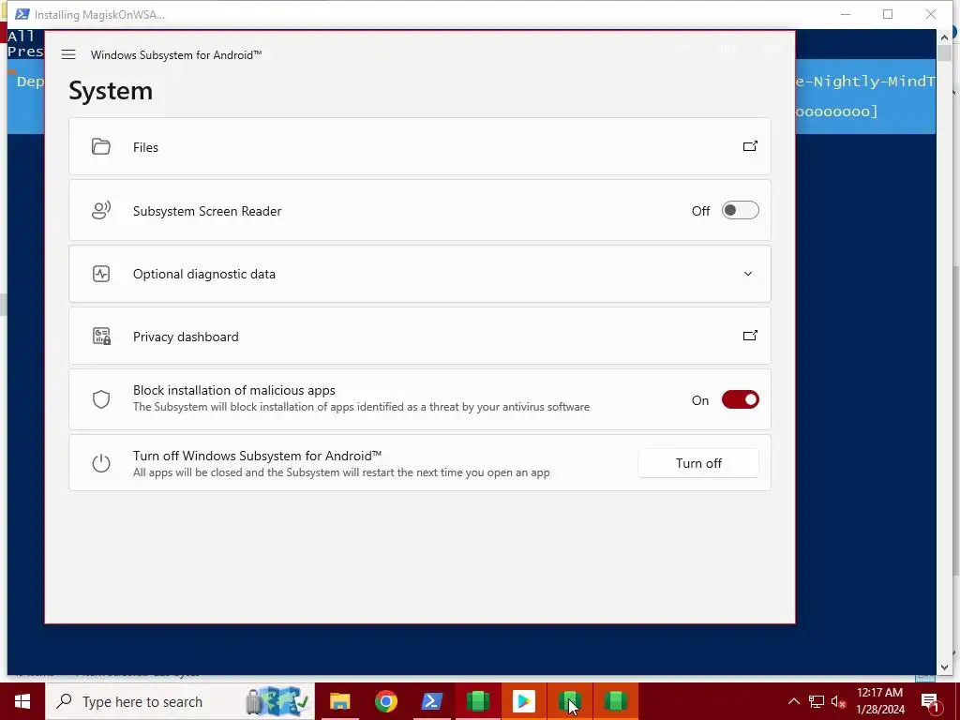This screenshot has height=720, width=960.
Task: Click 'Block installation of malicious apps' title
Action: click(x=233, y=391)
